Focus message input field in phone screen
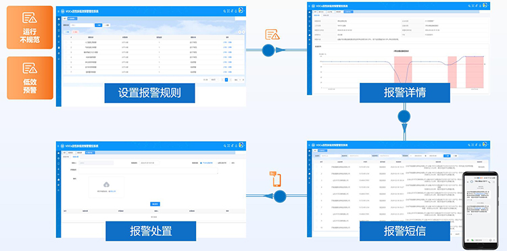Viewport: 507px width, 251px height. coord(480,240)
